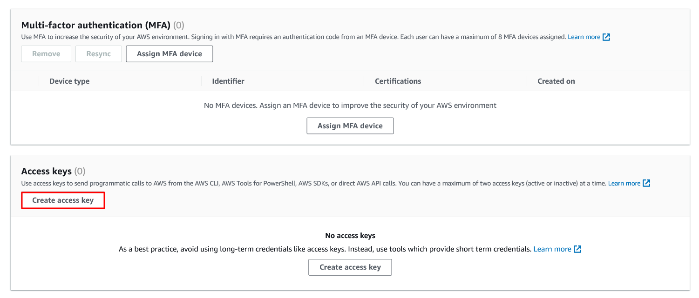Click the external link icon after the access keys limit Learn more link
Image resolution: width=699 pixels, height=298 pixels.
click(646, 183)
